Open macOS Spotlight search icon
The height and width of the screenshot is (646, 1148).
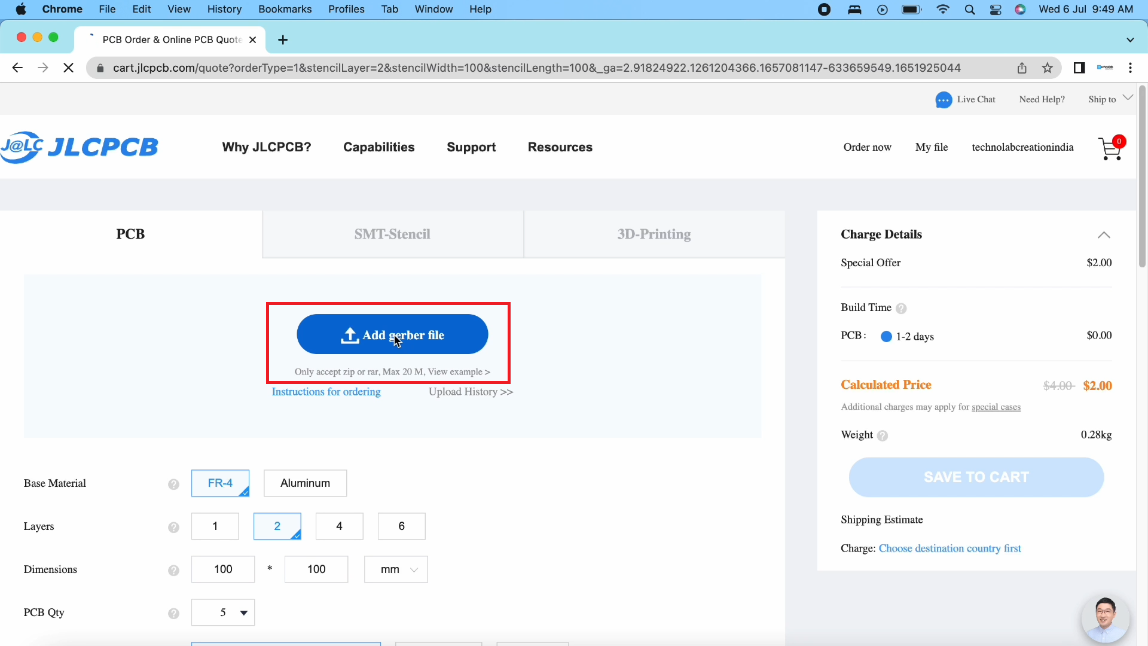[970, 10]
